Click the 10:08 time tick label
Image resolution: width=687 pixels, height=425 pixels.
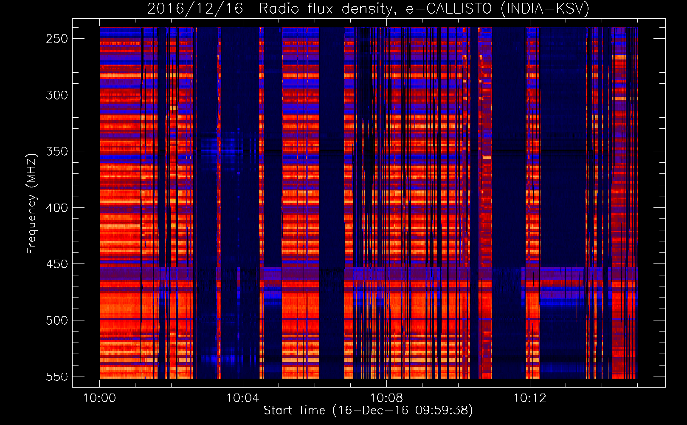click(386, 398)
